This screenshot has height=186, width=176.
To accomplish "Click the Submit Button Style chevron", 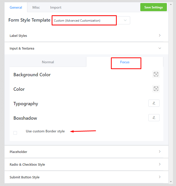I will (160, 177).
